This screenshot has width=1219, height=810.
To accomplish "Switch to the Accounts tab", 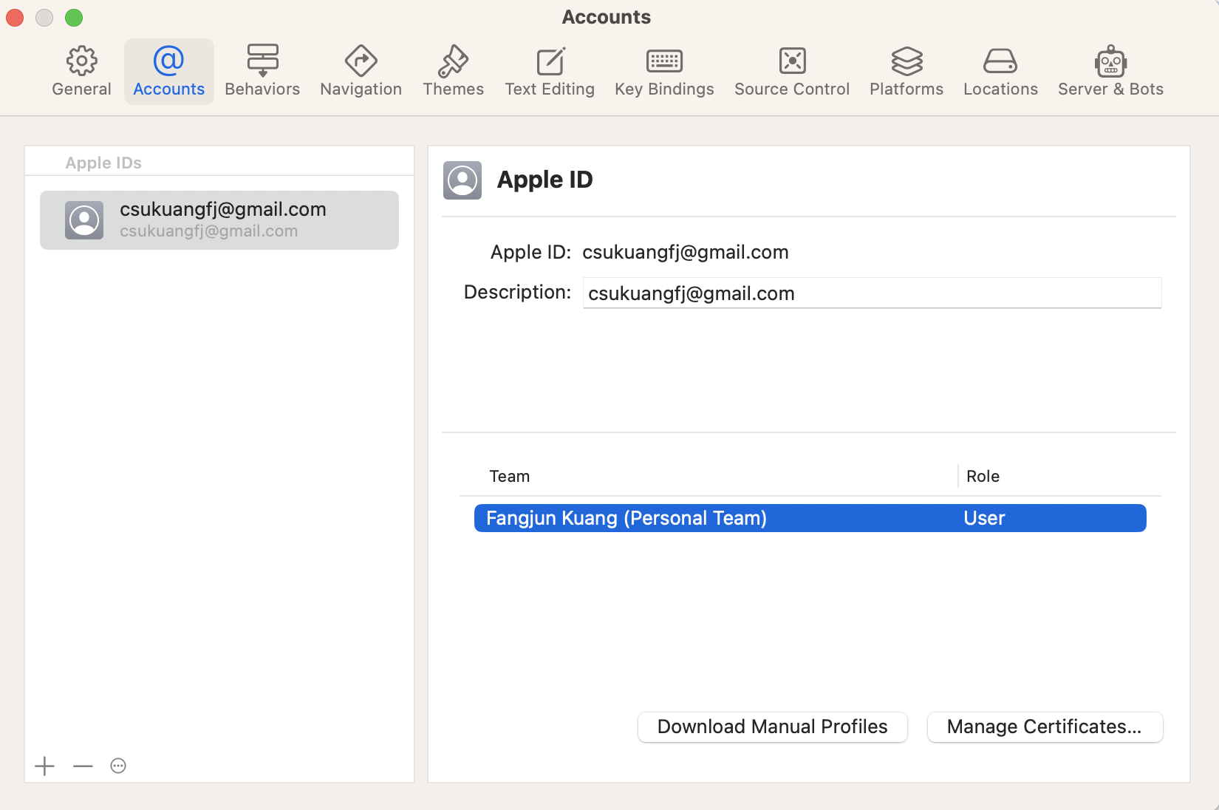I will click(168, 72).
